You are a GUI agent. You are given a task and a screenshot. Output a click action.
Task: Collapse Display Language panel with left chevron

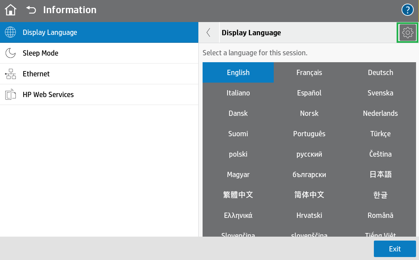coord(209,33)
